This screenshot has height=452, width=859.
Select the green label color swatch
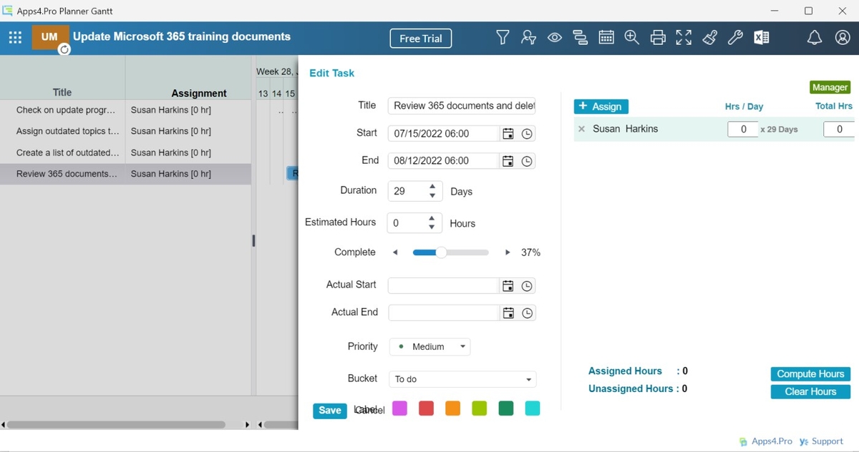pos(505,408)
